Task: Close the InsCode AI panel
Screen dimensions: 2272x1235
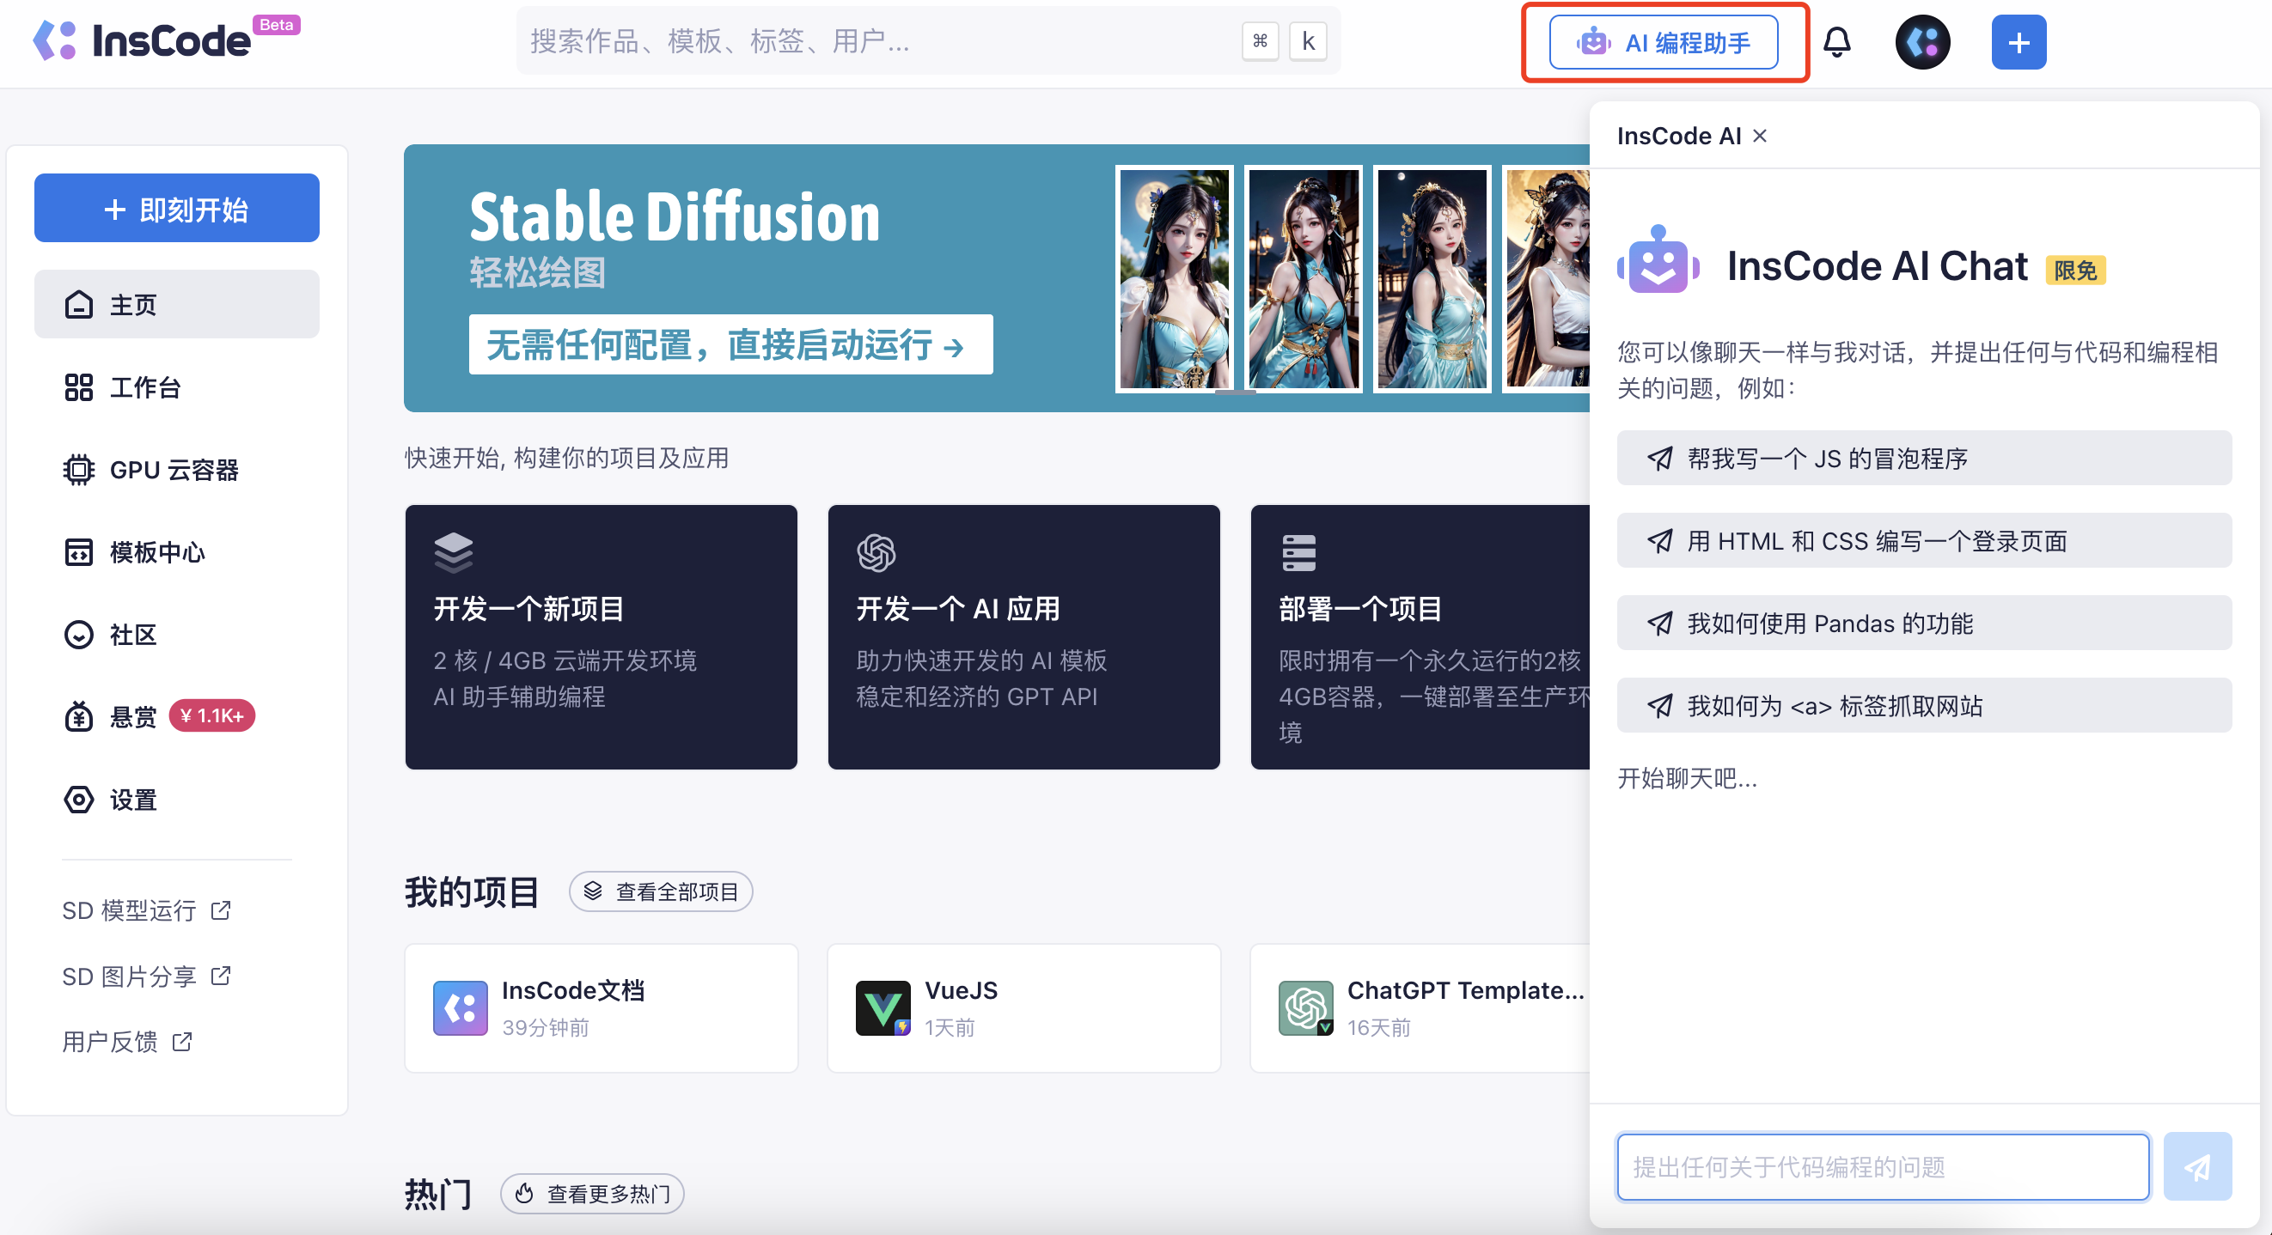Action: [x=1760, y=136]
